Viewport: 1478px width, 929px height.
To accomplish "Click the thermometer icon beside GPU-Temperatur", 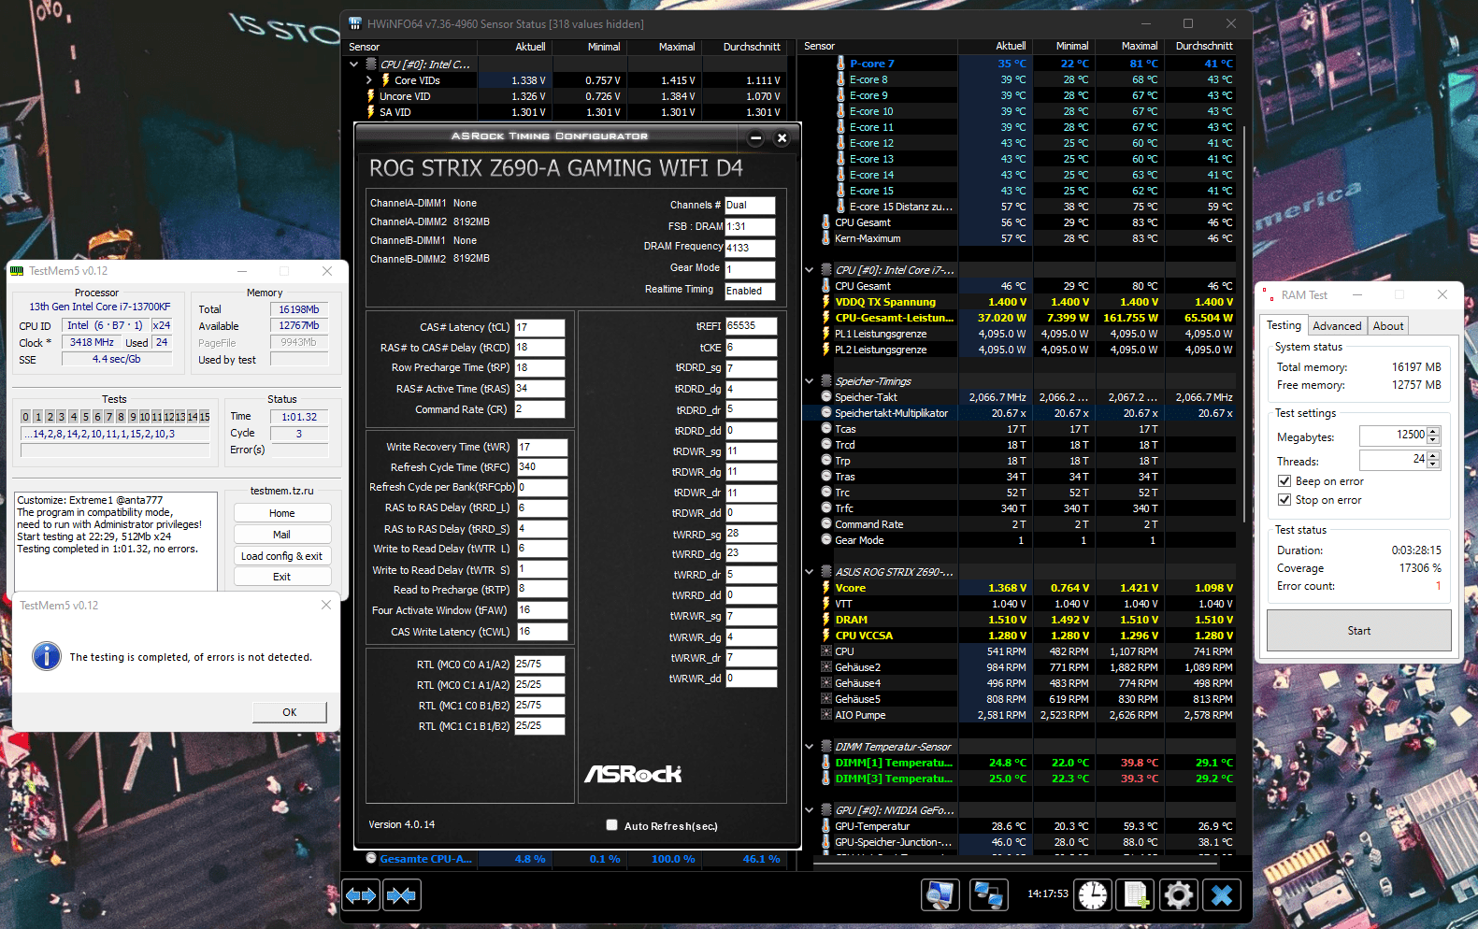I will pyautogui.click(x=825, y=826).
